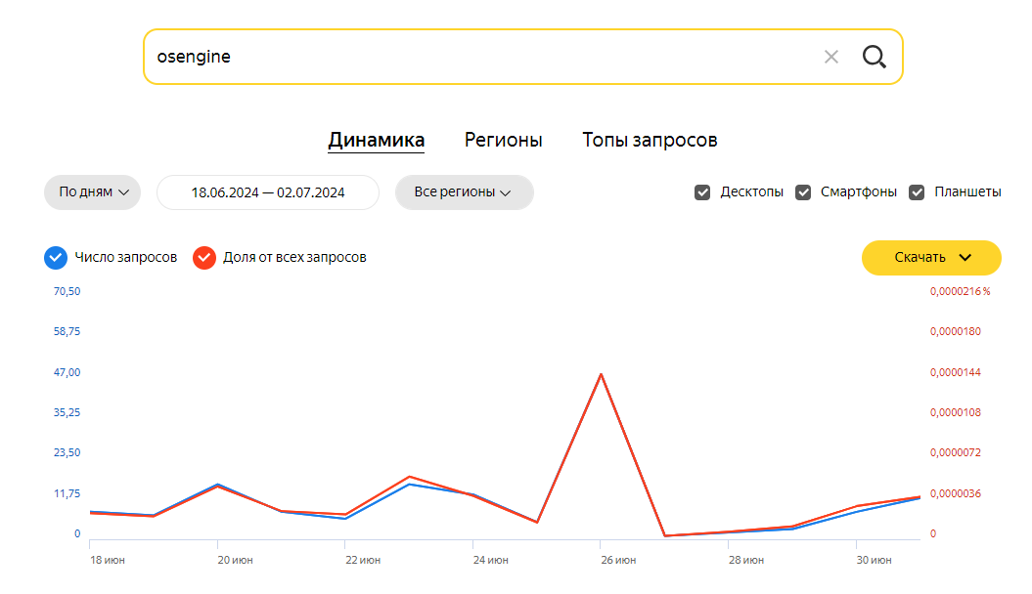Open the По дням grouping dropdown
1032x594 pixels.
point(93,192)
